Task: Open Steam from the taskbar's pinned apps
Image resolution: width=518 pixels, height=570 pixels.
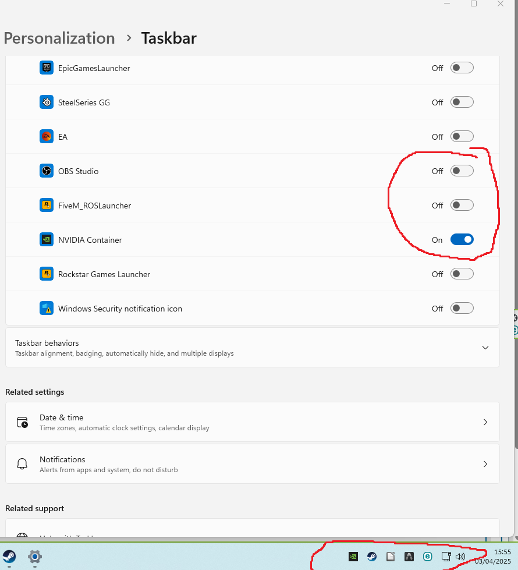Action: pos(9,557)
